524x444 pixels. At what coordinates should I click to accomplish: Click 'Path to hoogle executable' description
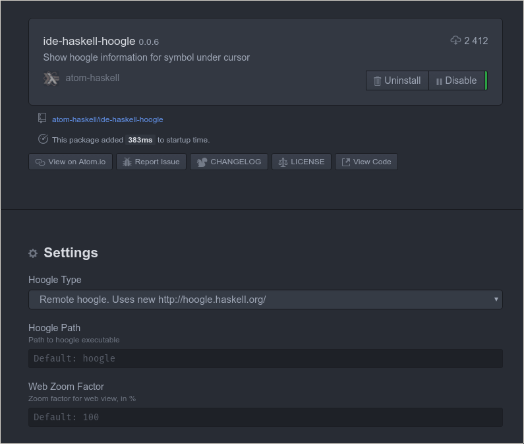pyautogui.click(x=74, y=340)
